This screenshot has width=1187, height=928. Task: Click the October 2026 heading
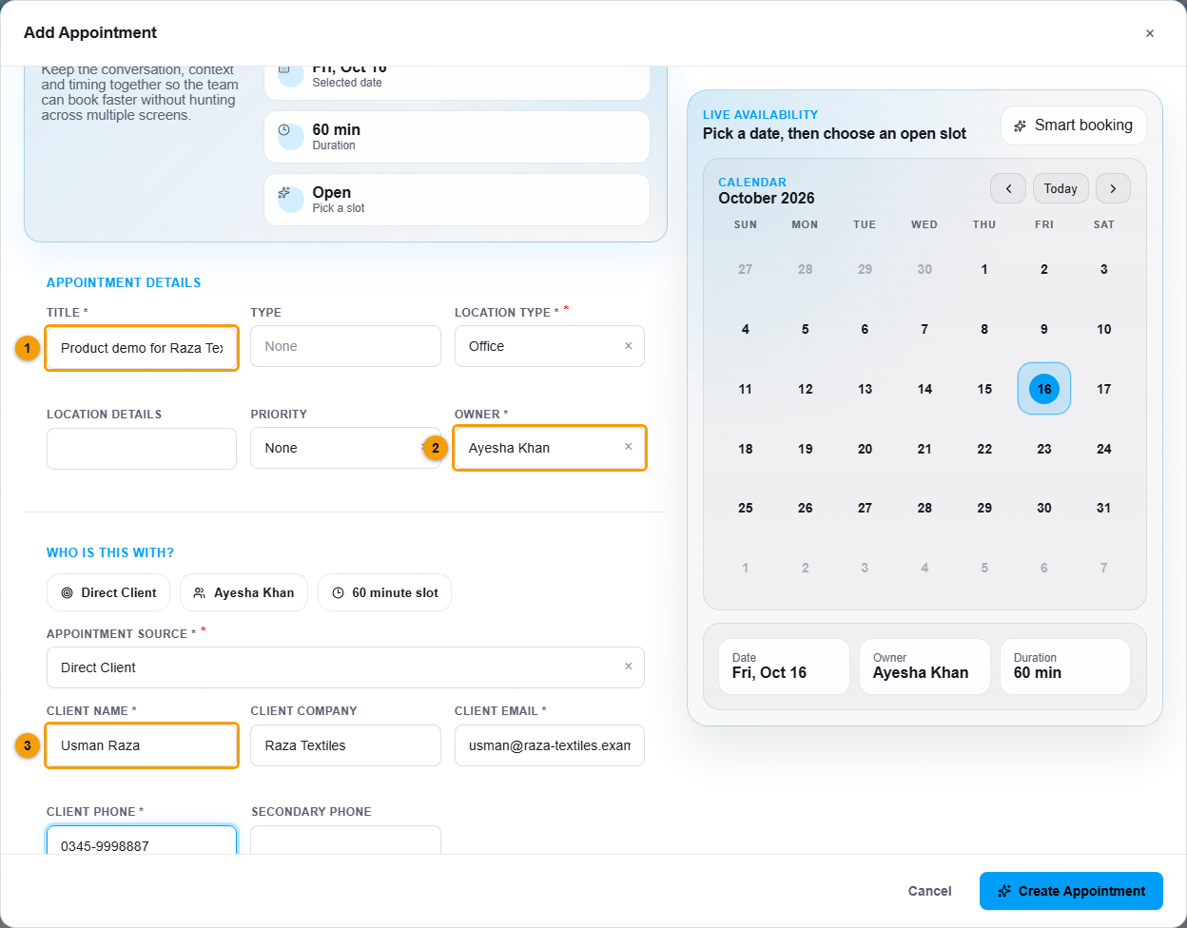[x=767, y=199]
